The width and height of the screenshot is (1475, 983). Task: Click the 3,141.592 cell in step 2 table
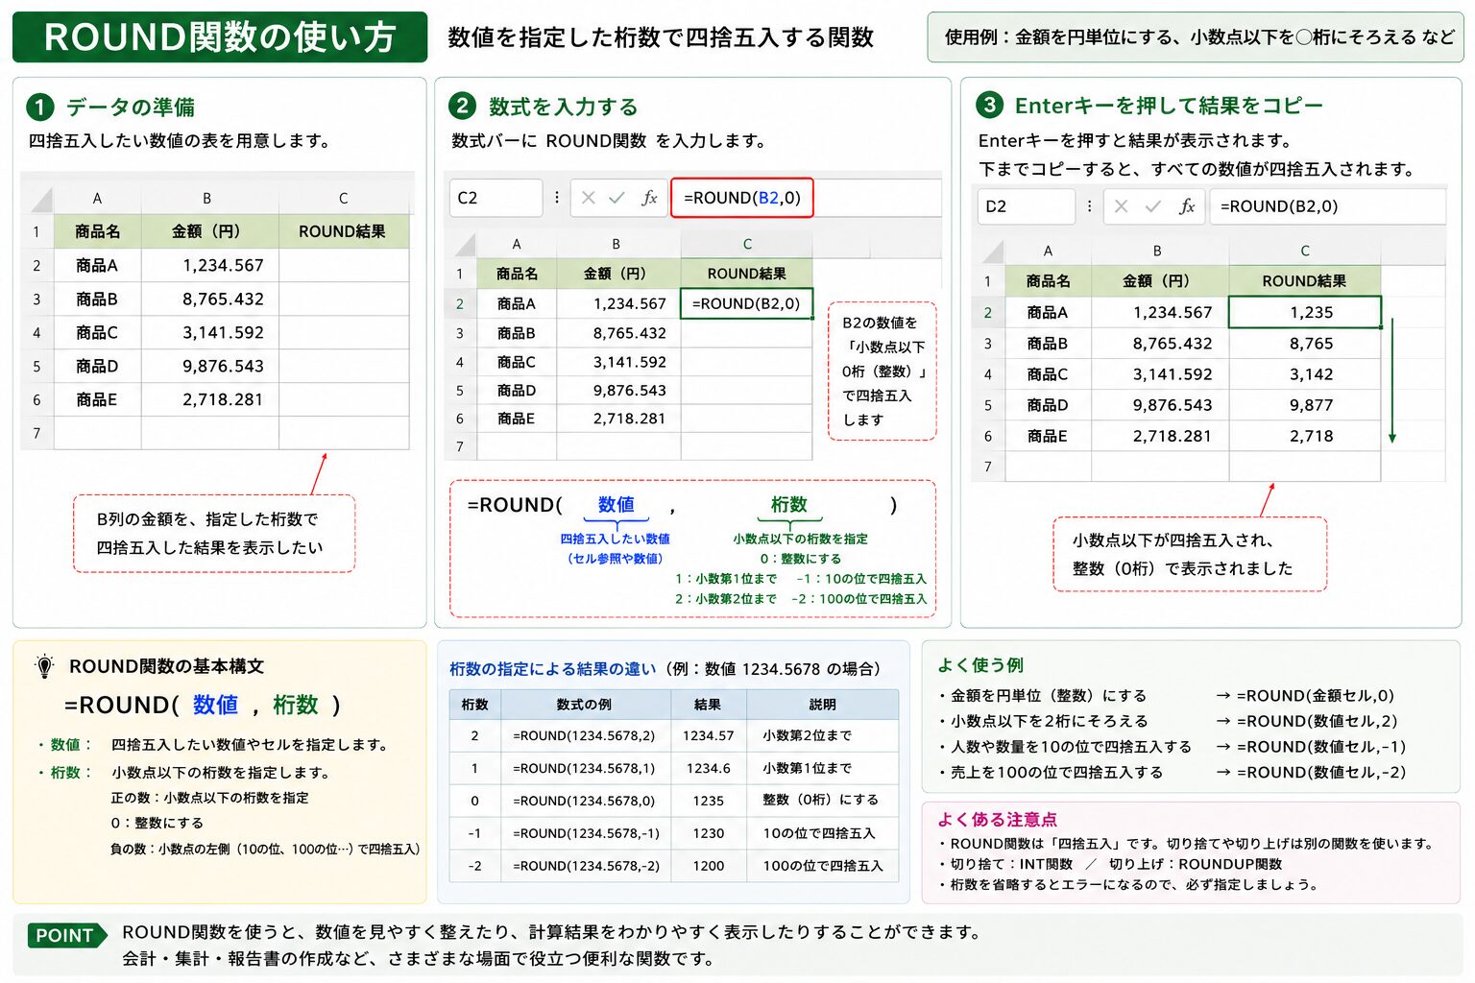618,362
